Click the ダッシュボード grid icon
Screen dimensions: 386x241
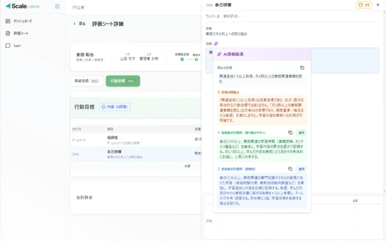pos(8,21)
